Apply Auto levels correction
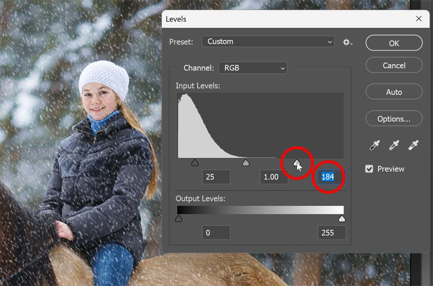 tap(394, 92)
